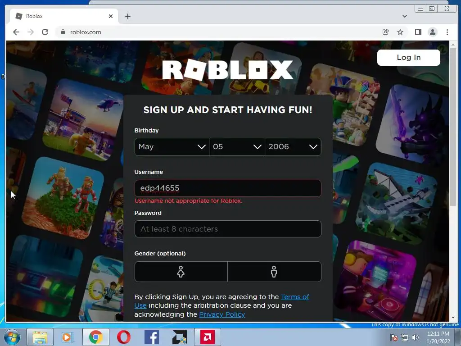Go back to the previous page
This screenshot has height=346, width=461.
click(x=16, y=32)
